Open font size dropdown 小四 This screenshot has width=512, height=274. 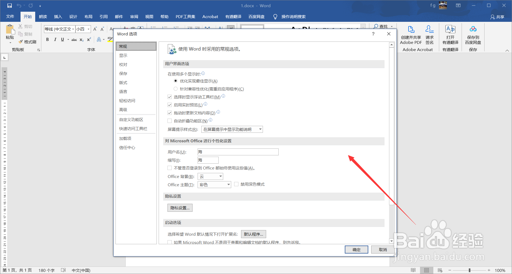(89, 29)
